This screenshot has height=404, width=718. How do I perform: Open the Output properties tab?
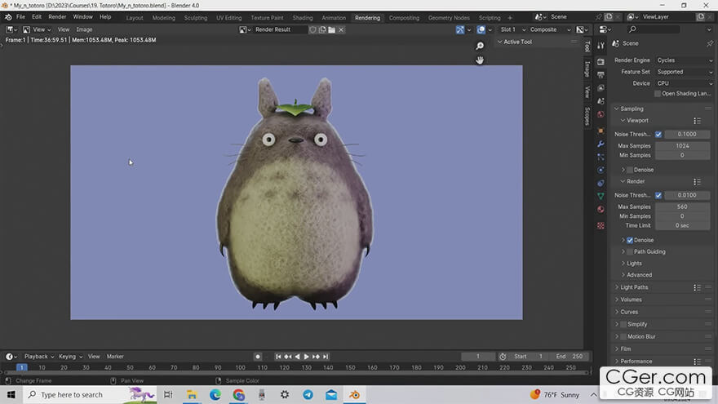coord(601,74)
